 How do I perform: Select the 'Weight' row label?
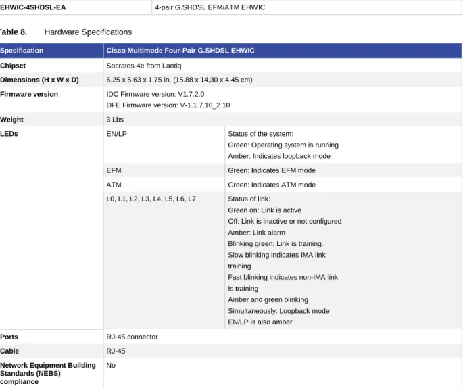[11, 119]
